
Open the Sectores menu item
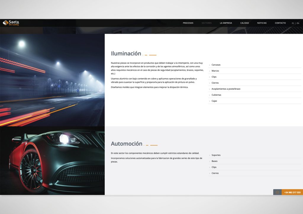(206, 23)
